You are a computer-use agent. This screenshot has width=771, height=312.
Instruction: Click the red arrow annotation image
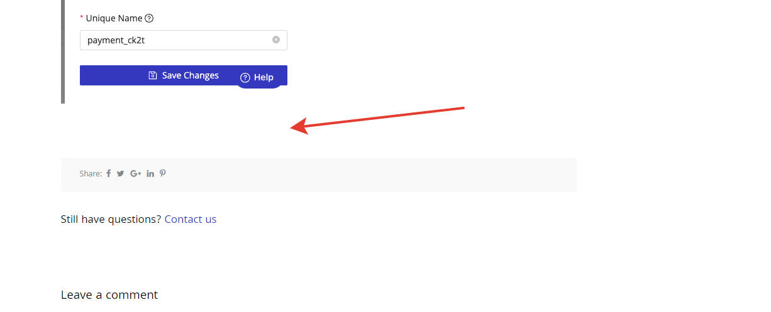pos(377,121)
